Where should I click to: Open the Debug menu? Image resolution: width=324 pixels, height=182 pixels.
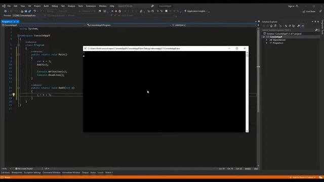(x=55, y=6)
